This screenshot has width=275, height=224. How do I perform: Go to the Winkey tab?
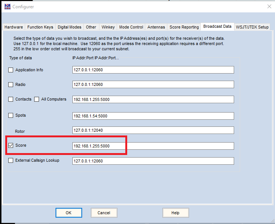108,27
